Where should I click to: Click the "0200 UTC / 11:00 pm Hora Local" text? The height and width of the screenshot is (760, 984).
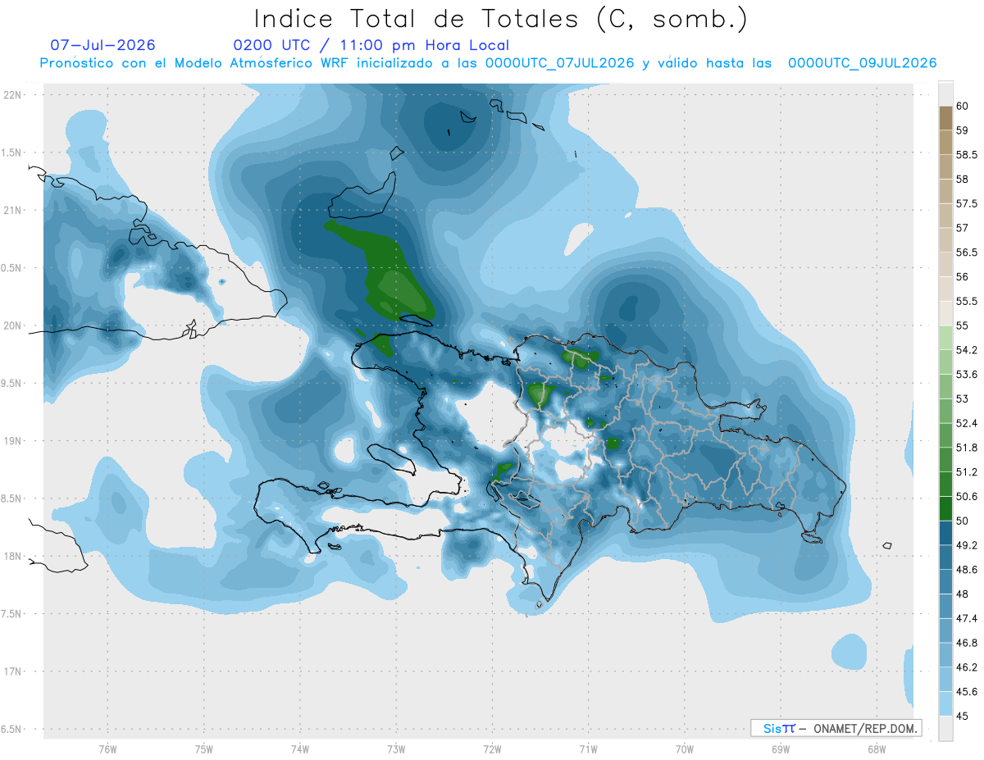coord(371,45)
